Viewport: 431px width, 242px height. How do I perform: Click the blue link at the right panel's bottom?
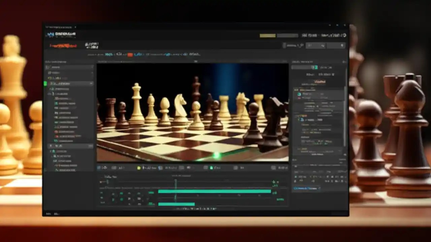[x=306, y=188]
